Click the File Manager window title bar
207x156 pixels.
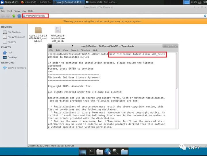tap(98, 7)
